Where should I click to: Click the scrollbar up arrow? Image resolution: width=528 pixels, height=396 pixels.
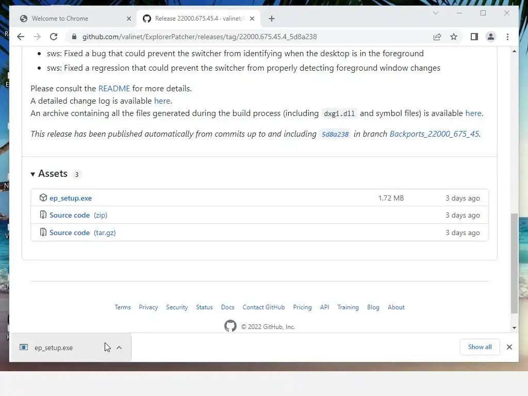coord(514,51)
